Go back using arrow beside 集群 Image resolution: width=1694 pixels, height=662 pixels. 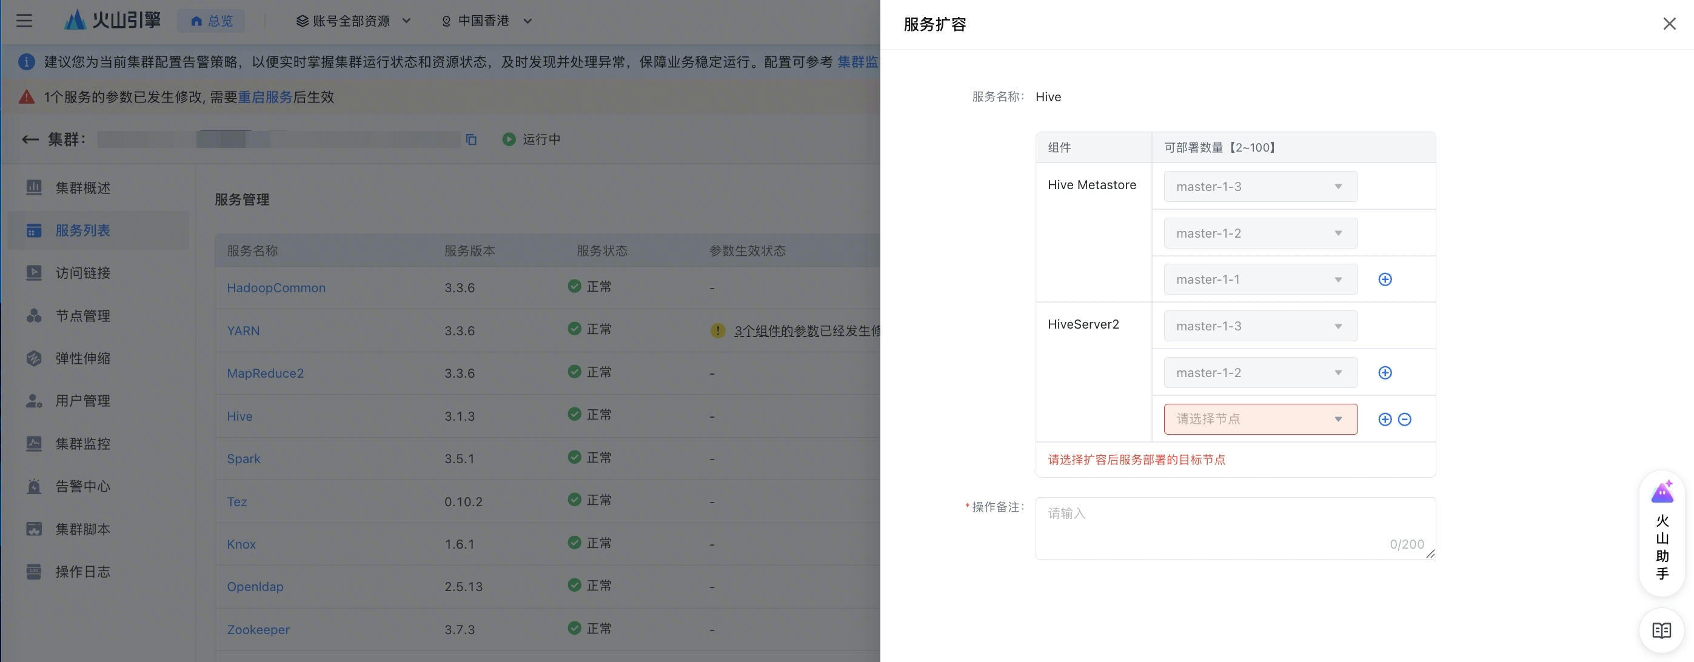click(x=30, y=139)
